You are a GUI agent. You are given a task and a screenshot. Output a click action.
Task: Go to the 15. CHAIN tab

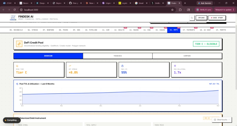(160, 30)
